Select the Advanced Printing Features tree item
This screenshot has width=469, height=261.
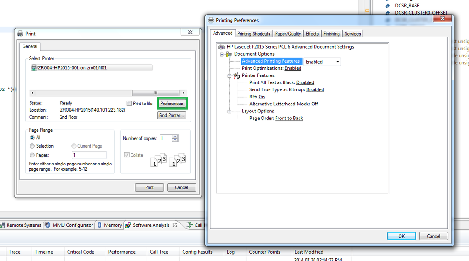point(271,61)
